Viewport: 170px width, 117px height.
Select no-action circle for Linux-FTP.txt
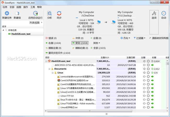click(x=148, y=96)
